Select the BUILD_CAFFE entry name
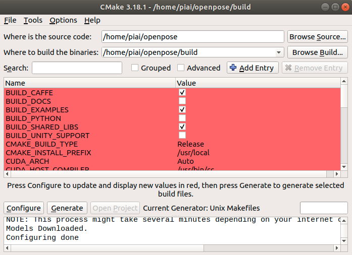The image size is (352, 255). 29,93
